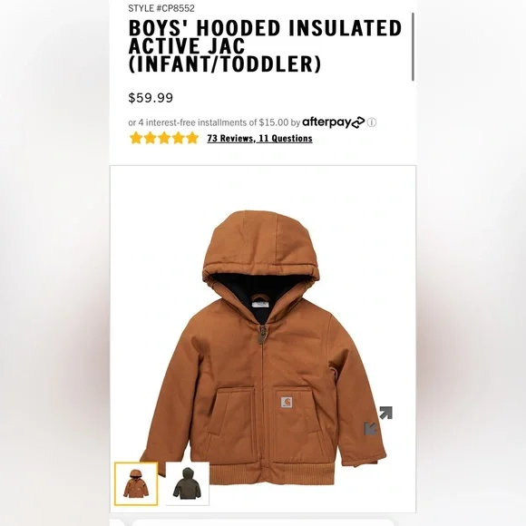The height and width of the screenshot is (526, 526).
Task: Click the STYLE #CP8552 label
Action: 161,8
